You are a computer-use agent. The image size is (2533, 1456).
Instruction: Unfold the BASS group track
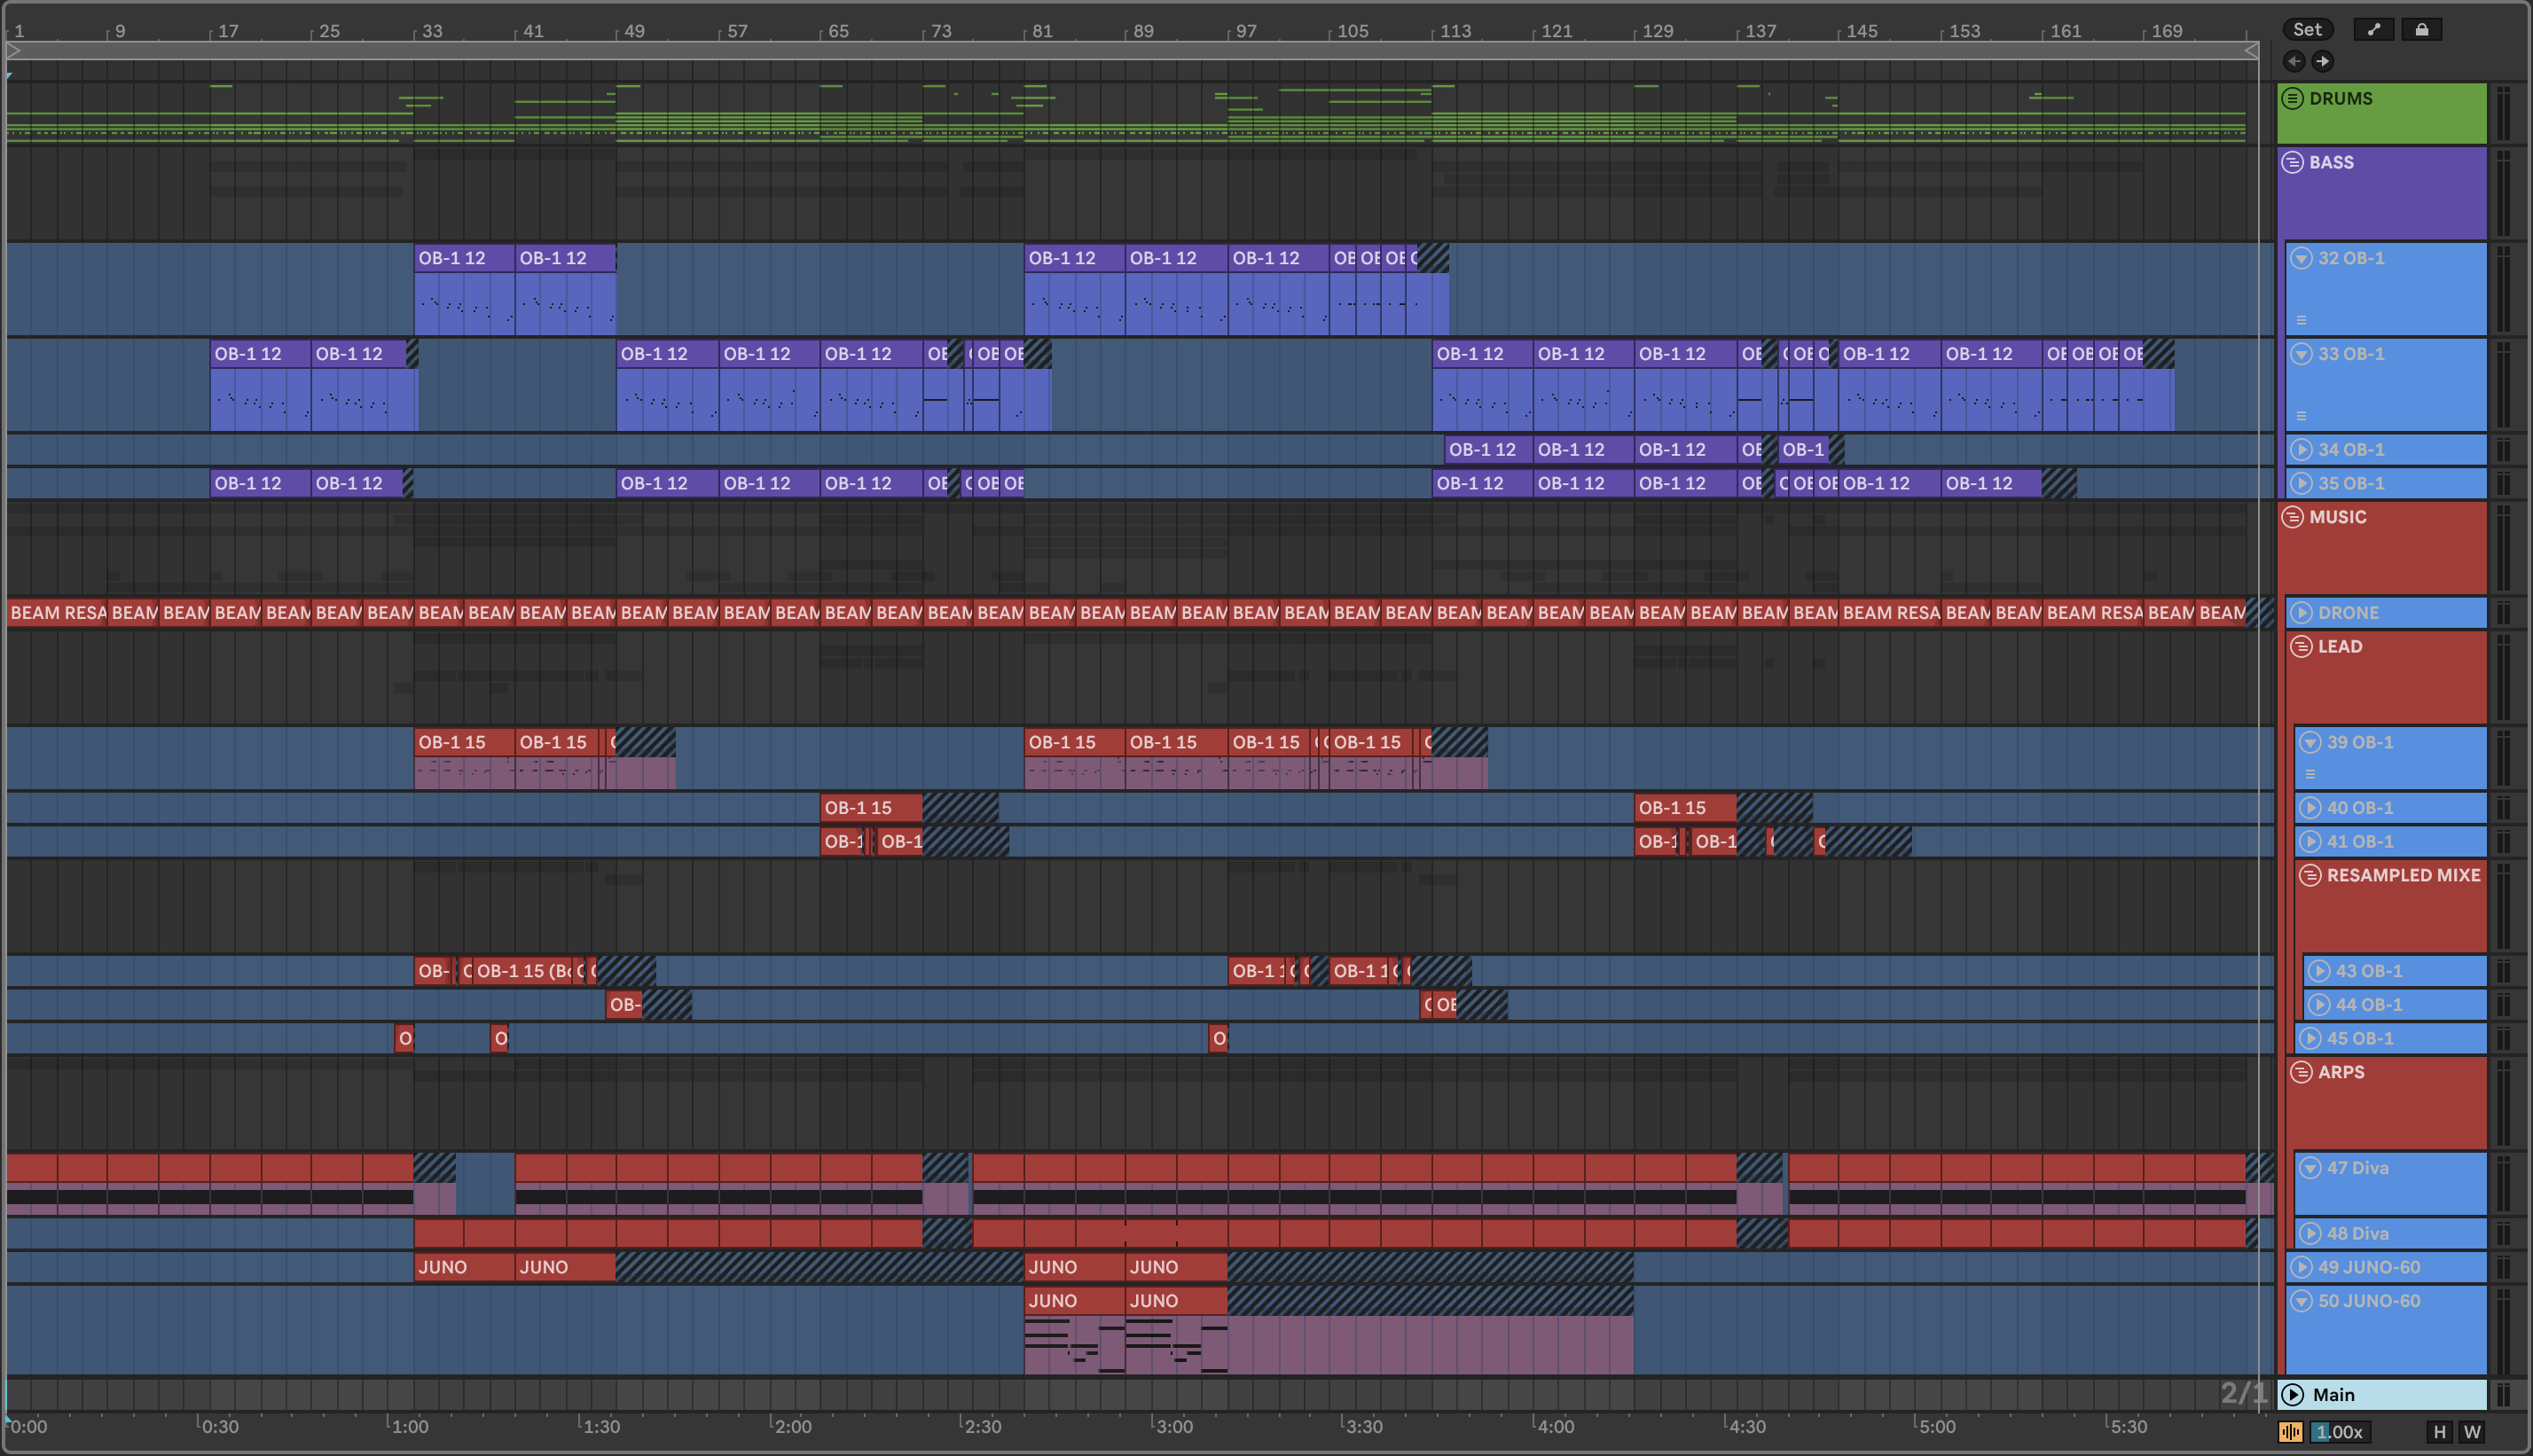(x=2293, y=163)
